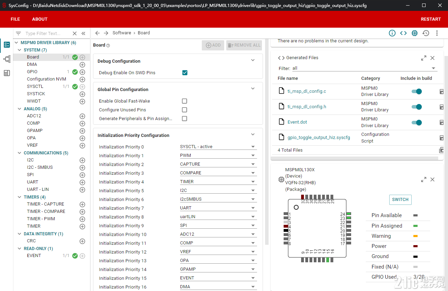Click RESTART in the top bar

coord(431,19)
